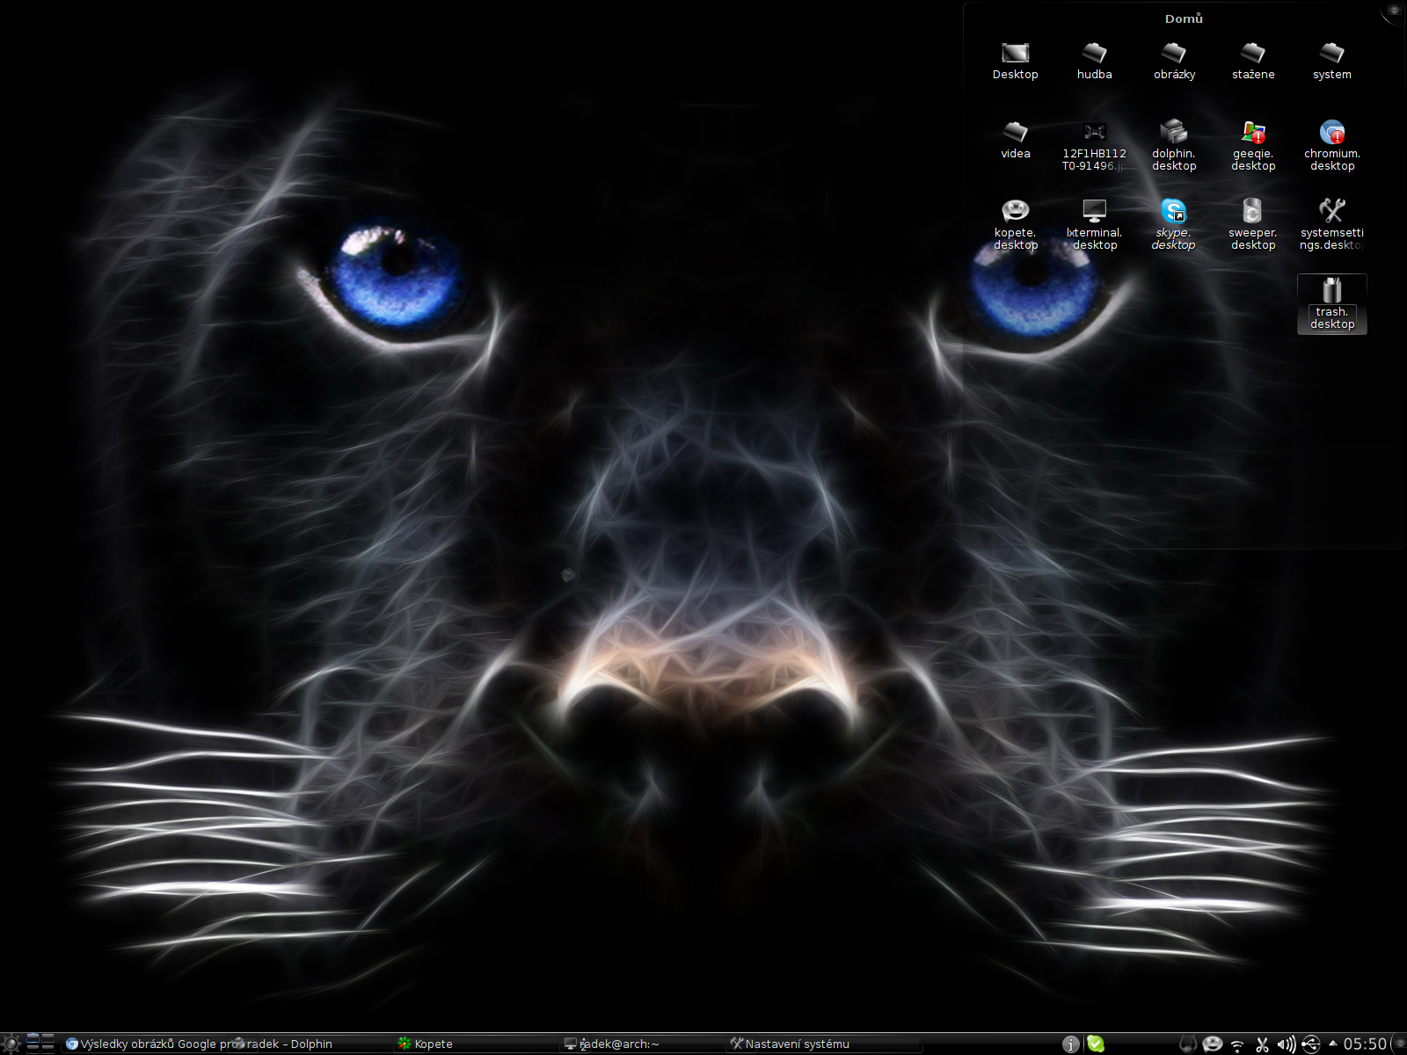
Task: Bring up the Kopete window from taskbar
Action: [x=477, y=1044]
